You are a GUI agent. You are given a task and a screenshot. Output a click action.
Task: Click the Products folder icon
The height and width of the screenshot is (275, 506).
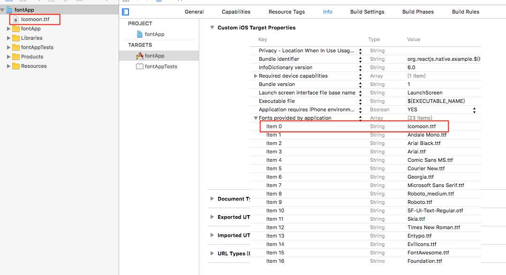coord(16,57)
